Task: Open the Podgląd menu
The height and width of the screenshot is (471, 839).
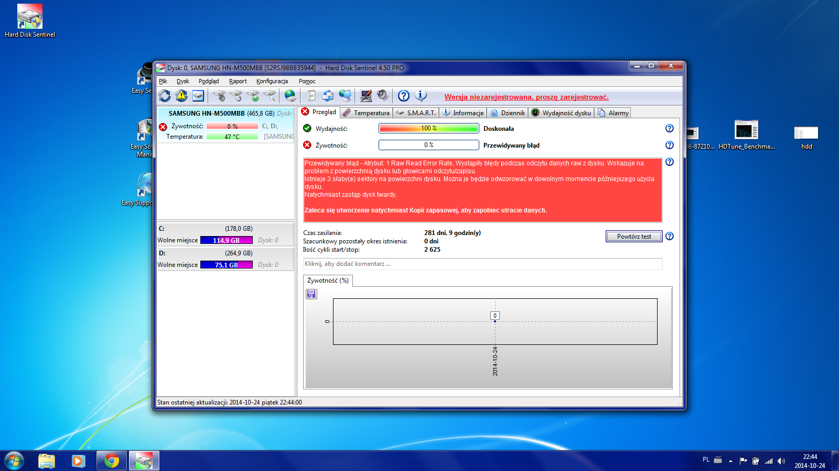Action: click(209, 81)
